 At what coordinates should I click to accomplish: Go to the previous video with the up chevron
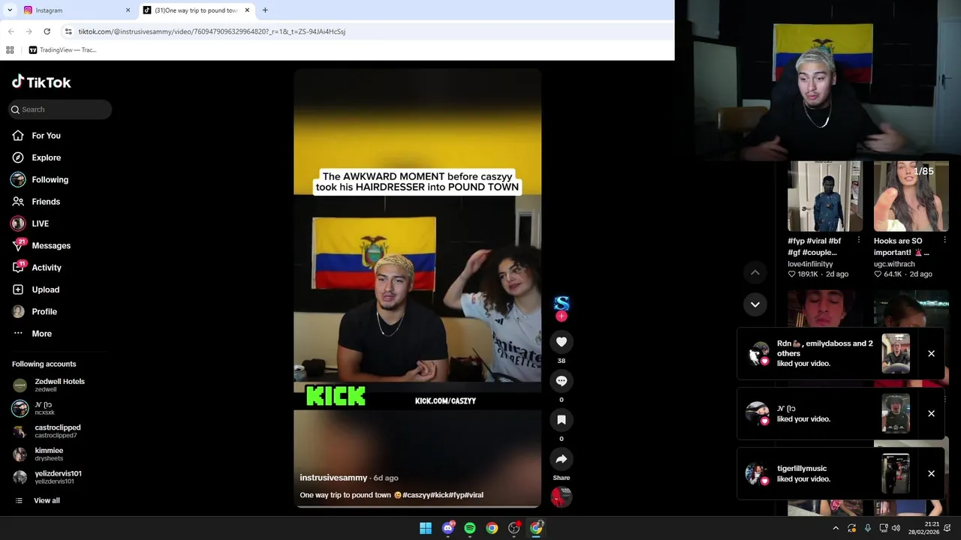[x=755, y=272]
